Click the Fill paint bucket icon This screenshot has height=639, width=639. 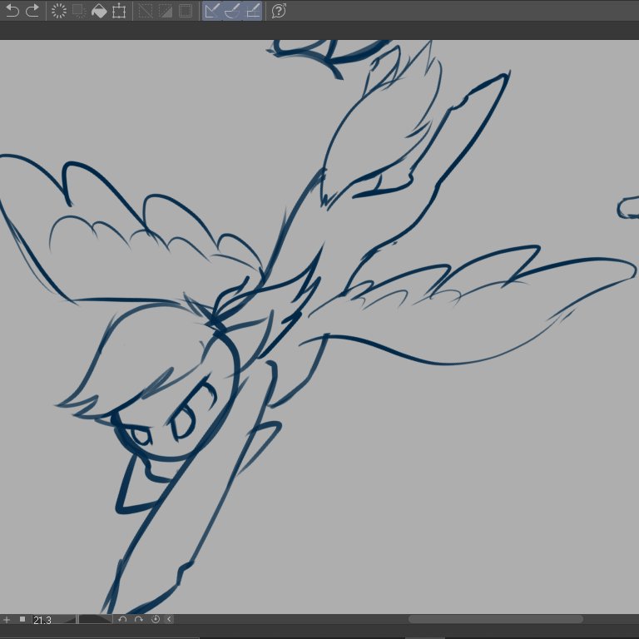[x=99, y=11]
